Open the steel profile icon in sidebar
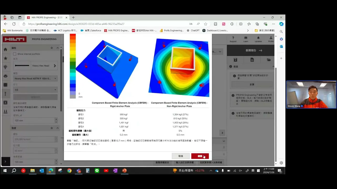Screen dimensions: 337x189 (x=5, y=103)
